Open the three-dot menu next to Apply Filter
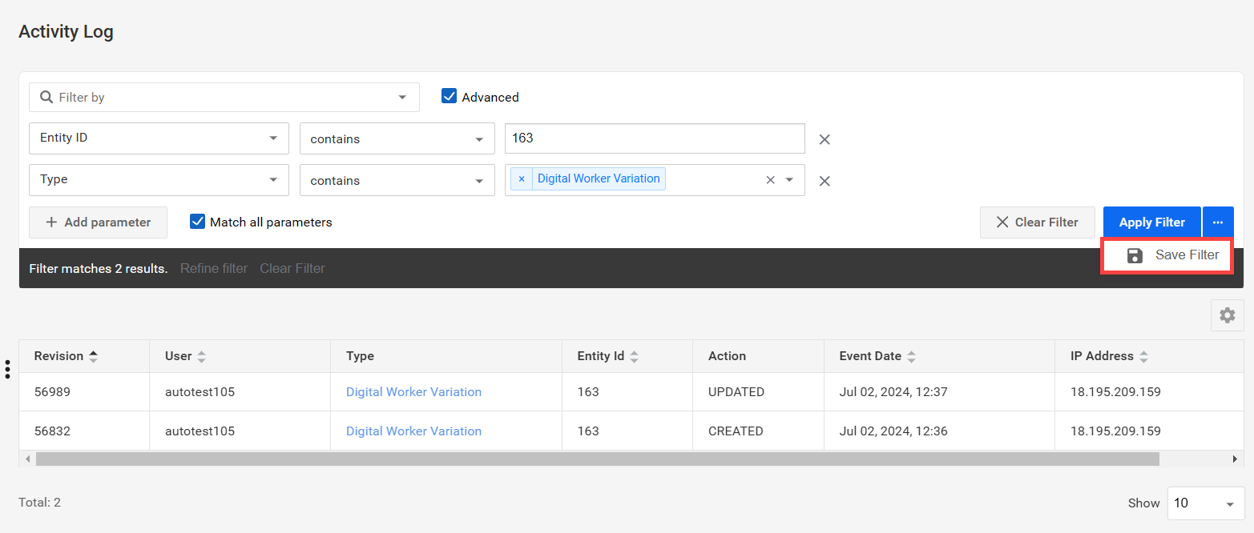 (1218, 222)
